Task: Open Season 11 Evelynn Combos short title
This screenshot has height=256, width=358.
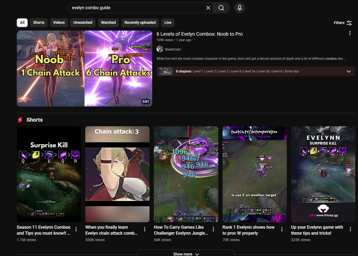Action: [x=44, y=230]
